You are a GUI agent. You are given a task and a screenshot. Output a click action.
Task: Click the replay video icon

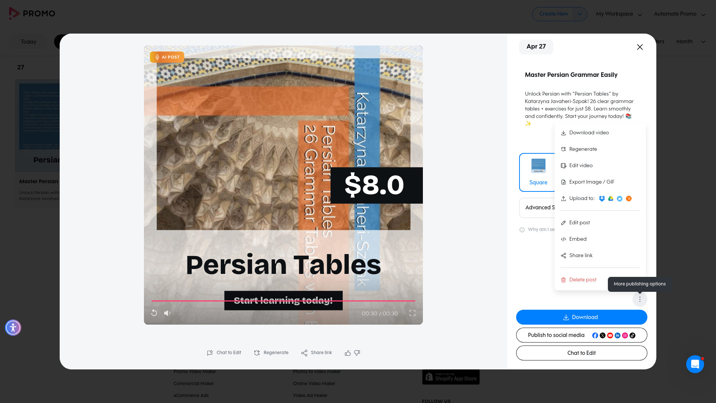(x=154, y=313)
